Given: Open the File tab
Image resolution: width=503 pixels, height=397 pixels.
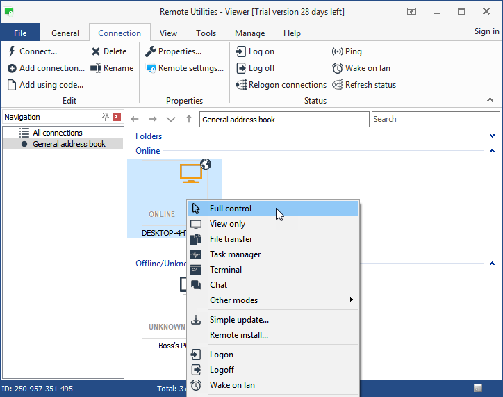Looking at the screenshot, I should pyautogui.click(x=20, y=33).
